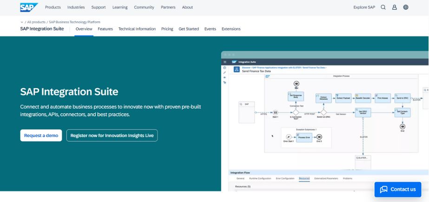Open the Extensions tab
Screen dimensions: 429x202
(x=231, y=29)
